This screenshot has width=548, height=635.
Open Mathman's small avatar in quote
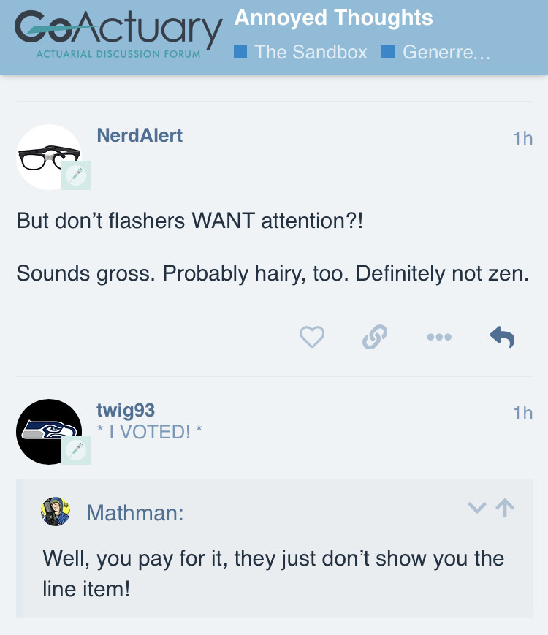56,512
